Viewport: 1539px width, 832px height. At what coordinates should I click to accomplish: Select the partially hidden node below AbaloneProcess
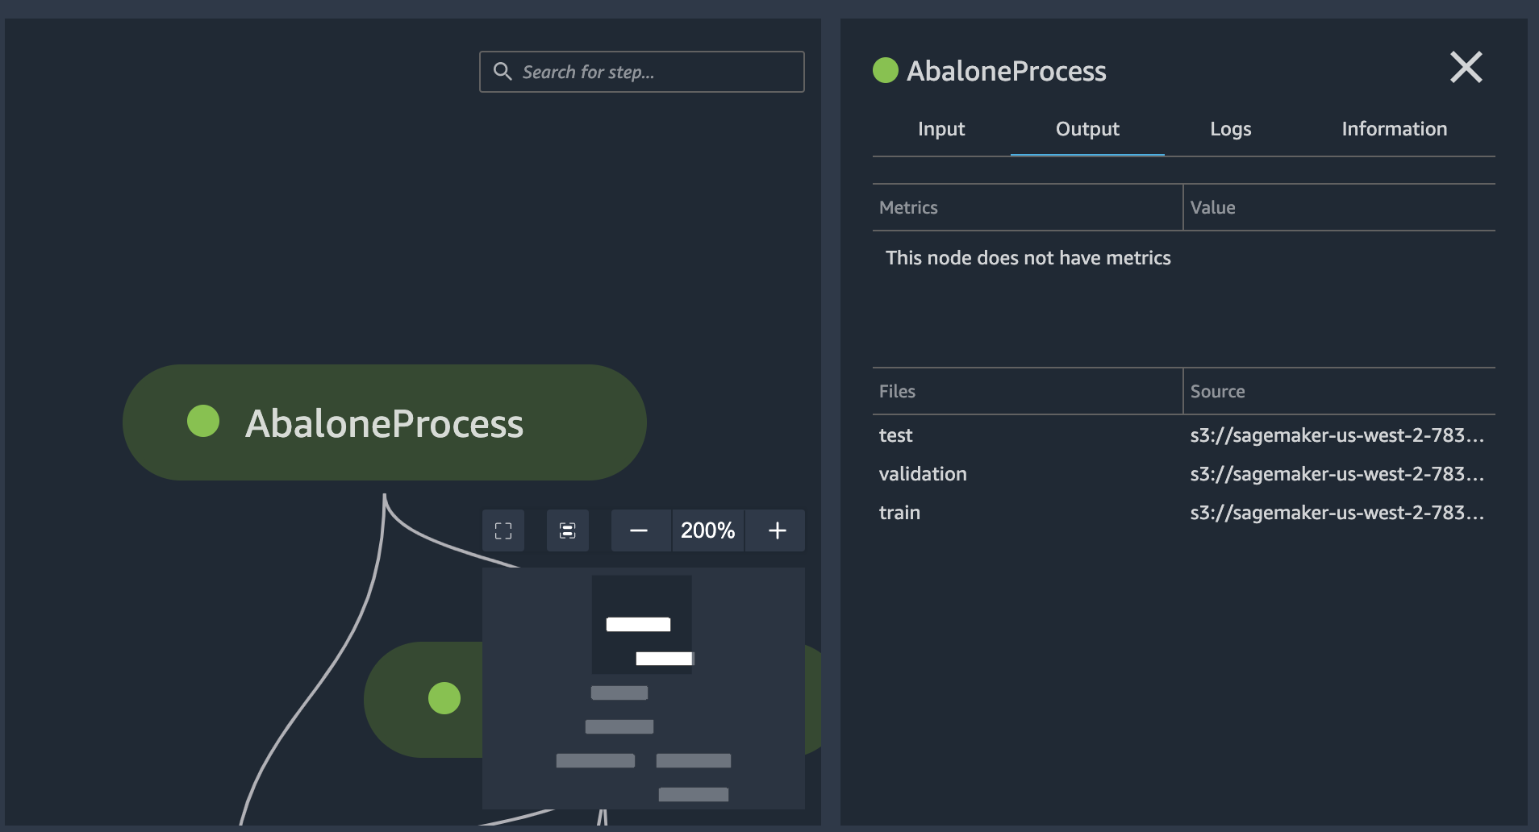[x=423, y=700]
